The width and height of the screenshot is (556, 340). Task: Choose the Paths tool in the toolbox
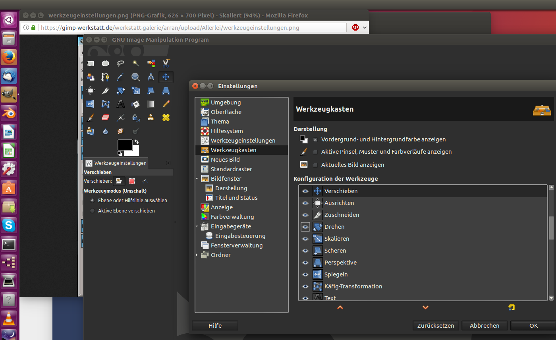[105, 77]
